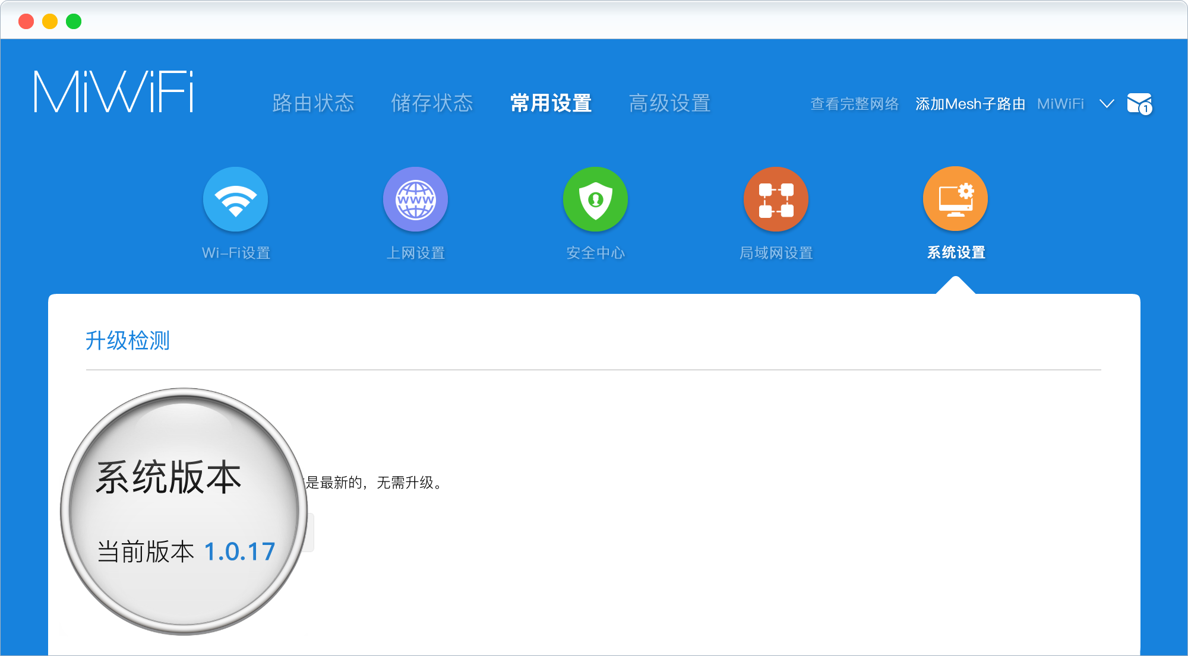Screen dimensions: 1188x656
Task: Select the 常用设置 tab
Action: 551,103
